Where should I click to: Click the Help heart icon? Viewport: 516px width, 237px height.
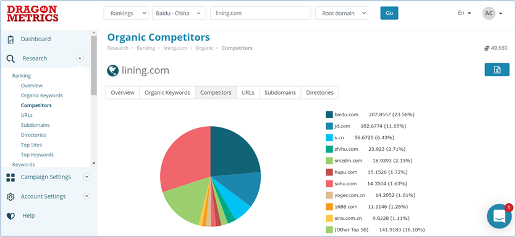coord(11,216)
